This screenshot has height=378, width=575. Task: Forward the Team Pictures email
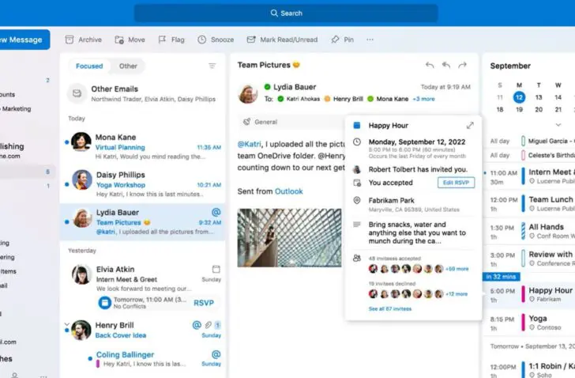click(462, 65)
